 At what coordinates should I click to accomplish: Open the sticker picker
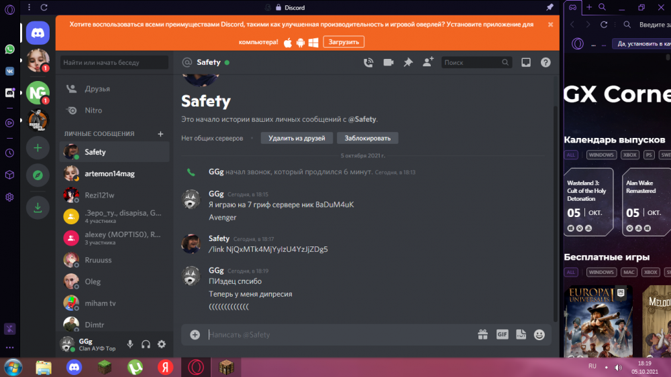pyautogui.click(x=521, y=335)
